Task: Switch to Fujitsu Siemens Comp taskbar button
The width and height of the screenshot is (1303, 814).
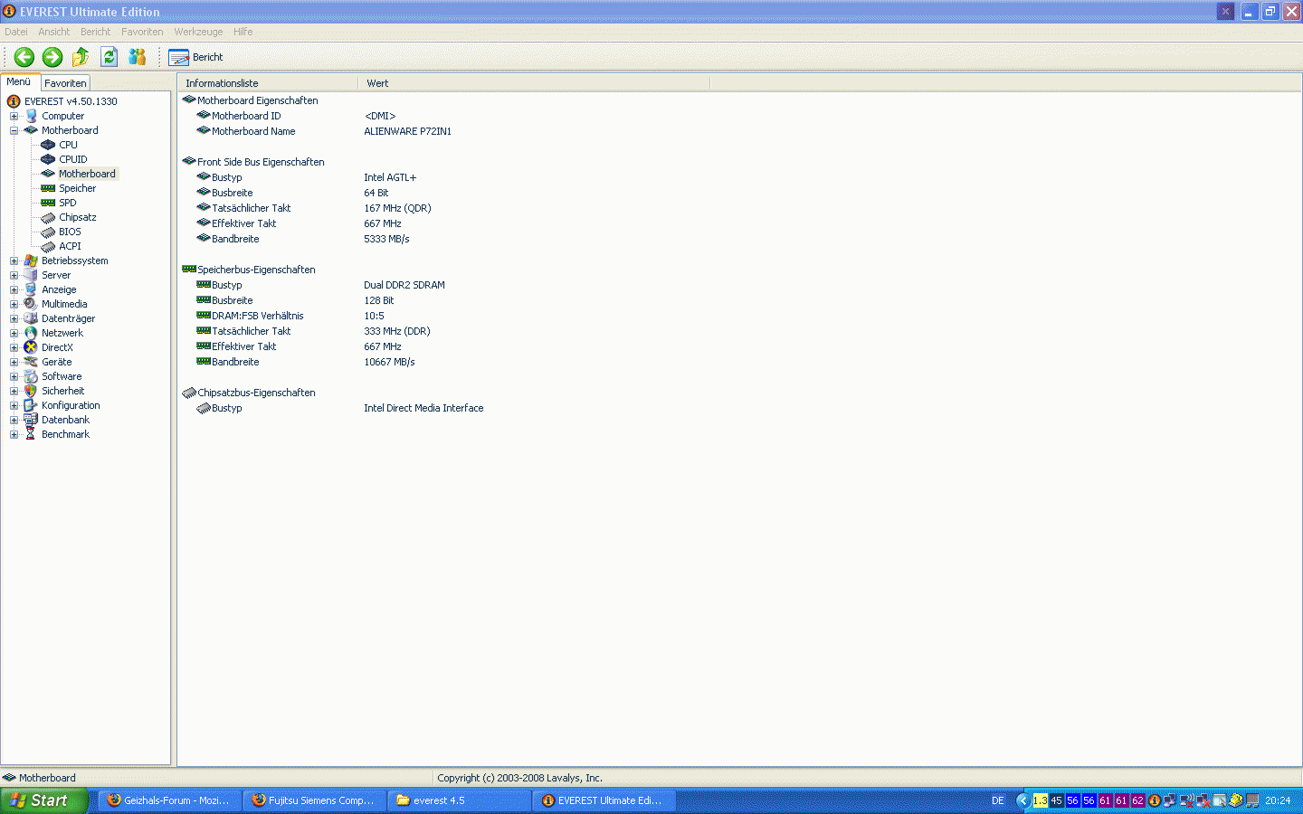Action: point(314,800)
